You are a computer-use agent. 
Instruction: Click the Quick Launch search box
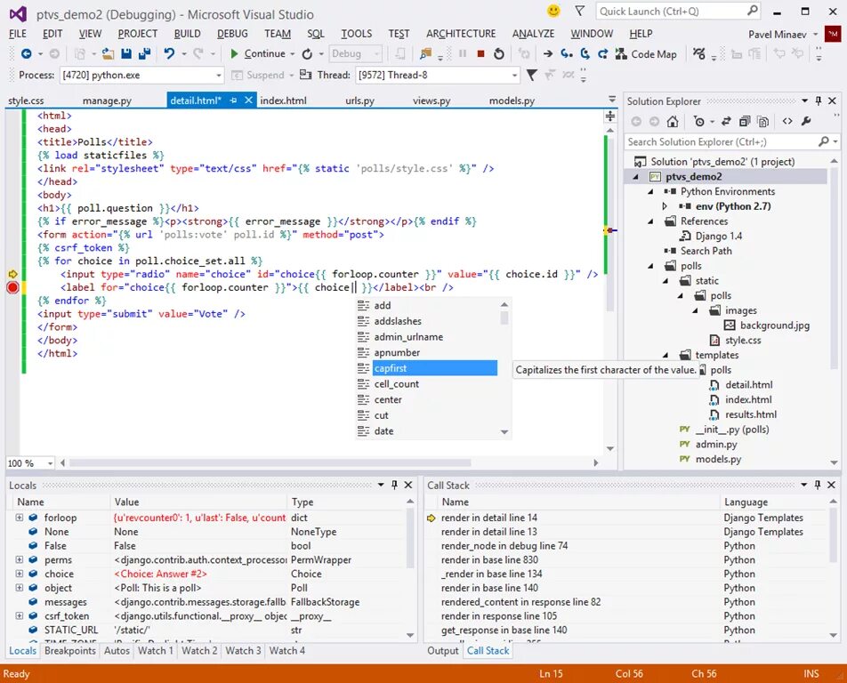pos(679,12)
